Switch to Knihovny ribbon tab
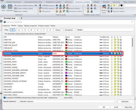136x110 pixels. [68, 2]
